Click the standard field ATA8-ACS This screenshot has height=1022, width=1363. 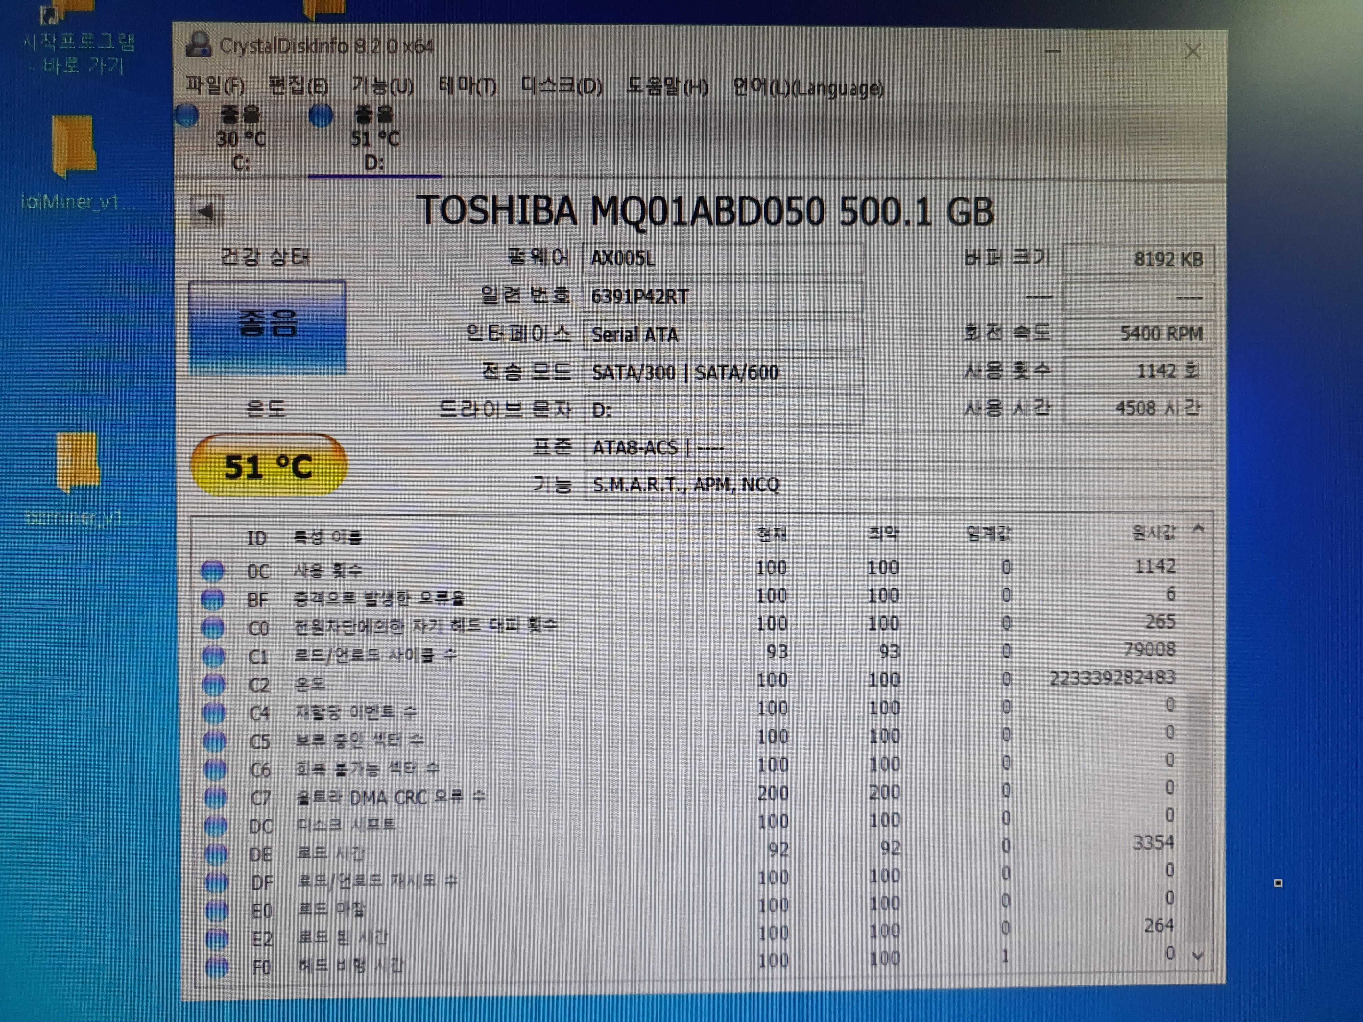pyautogui.click(x=899, y=447)
